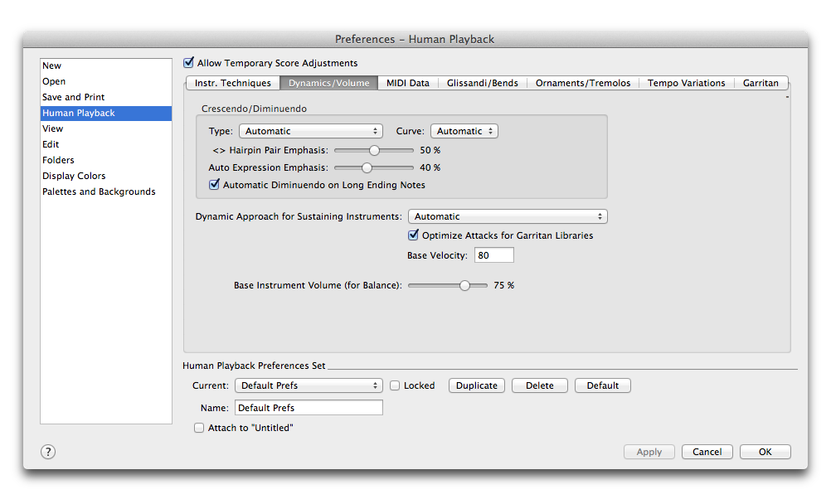831x499 pixels.
Task: Select the Instr. Techniques tab
Action: (232, 83)
